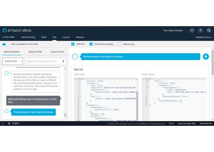Select the Alexa Simulator tab
This screenshot has width=214, height=152.
click(12, 52)
